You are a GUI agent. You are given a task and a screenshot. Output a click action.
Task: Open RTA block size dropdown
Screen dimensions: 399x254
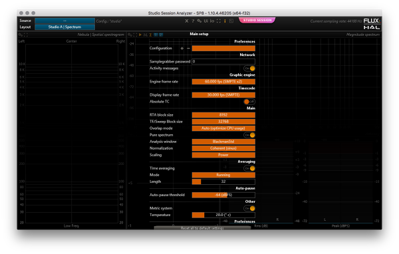(x=223, y=115)
